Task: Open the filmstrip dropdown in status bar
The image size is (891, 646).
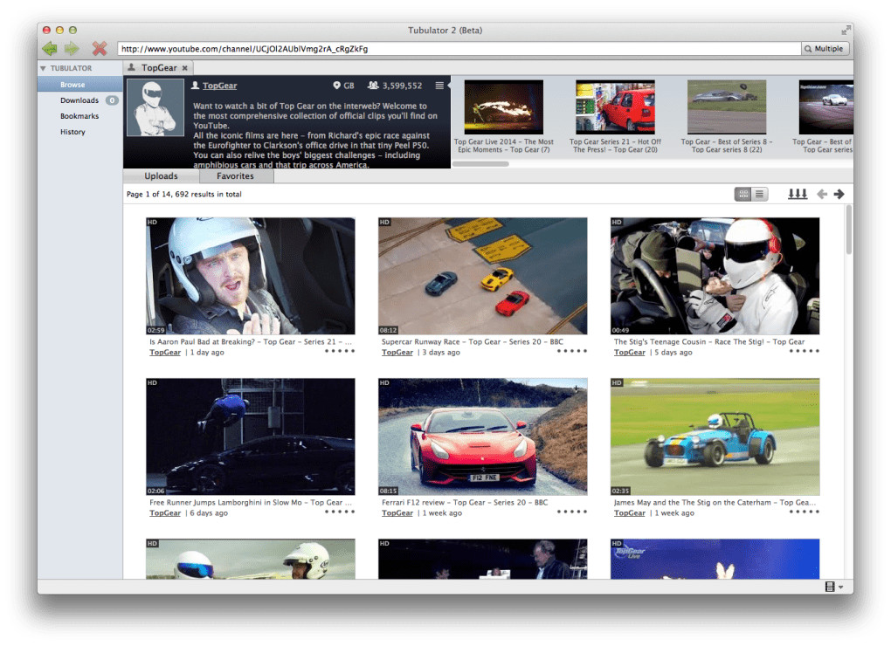Action: click(834, 587)
